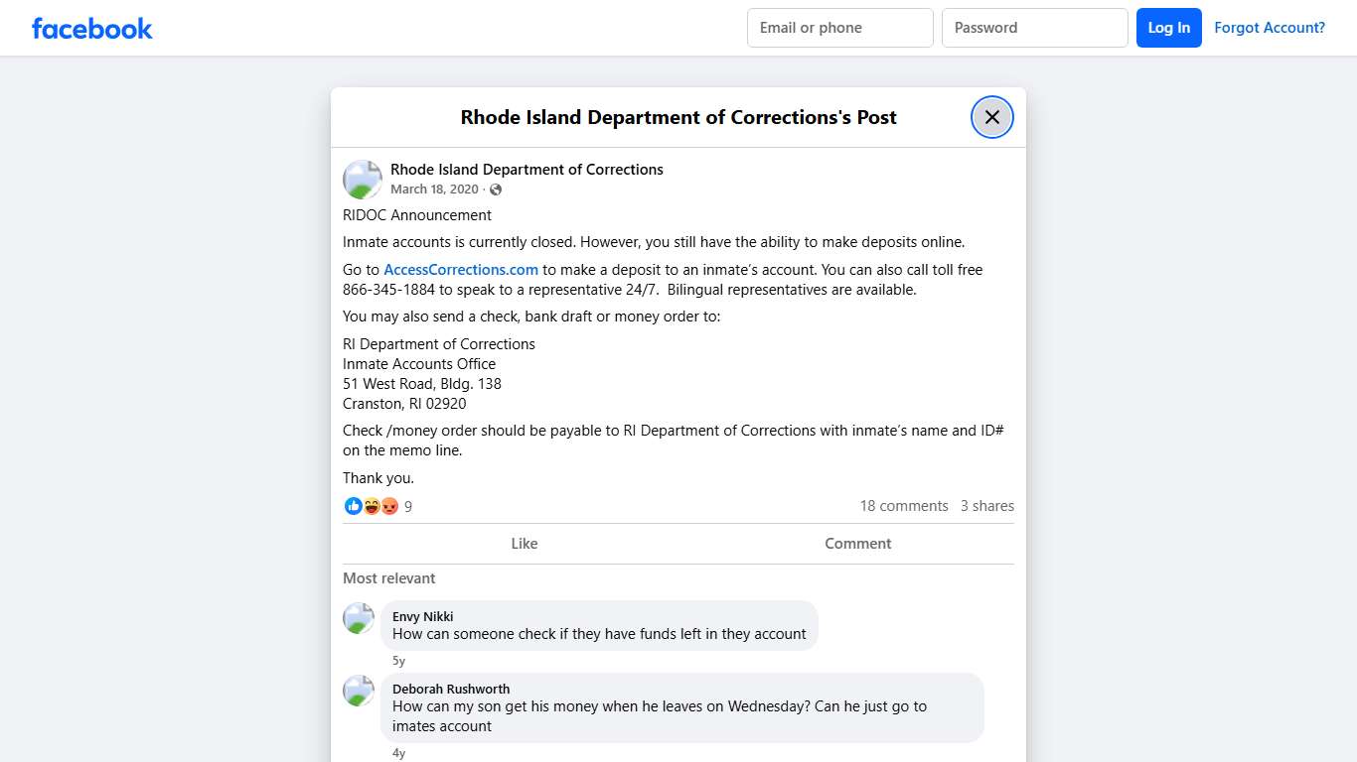Show the 18 comments
The width and height of the screenshot is (1357, 762).
[904, 506]
